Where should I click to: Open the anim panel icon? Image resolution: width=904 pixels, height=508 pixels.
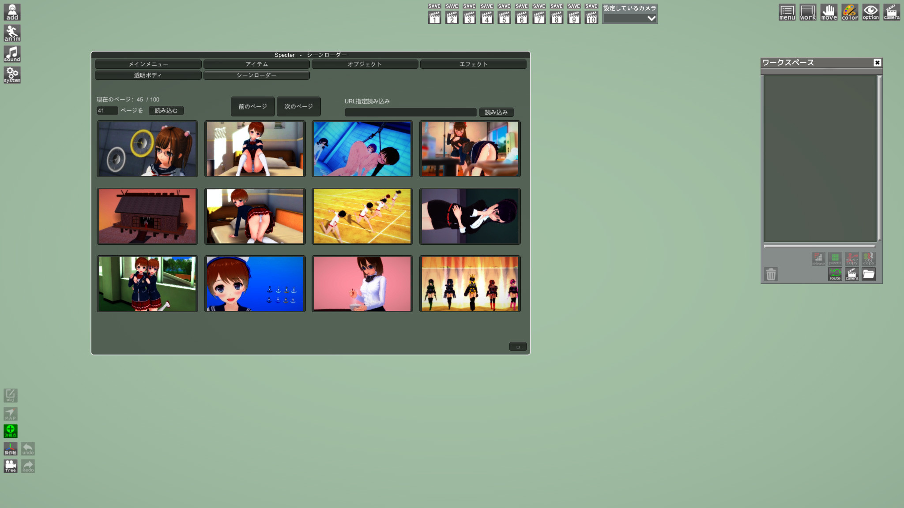tap(12, 33)
